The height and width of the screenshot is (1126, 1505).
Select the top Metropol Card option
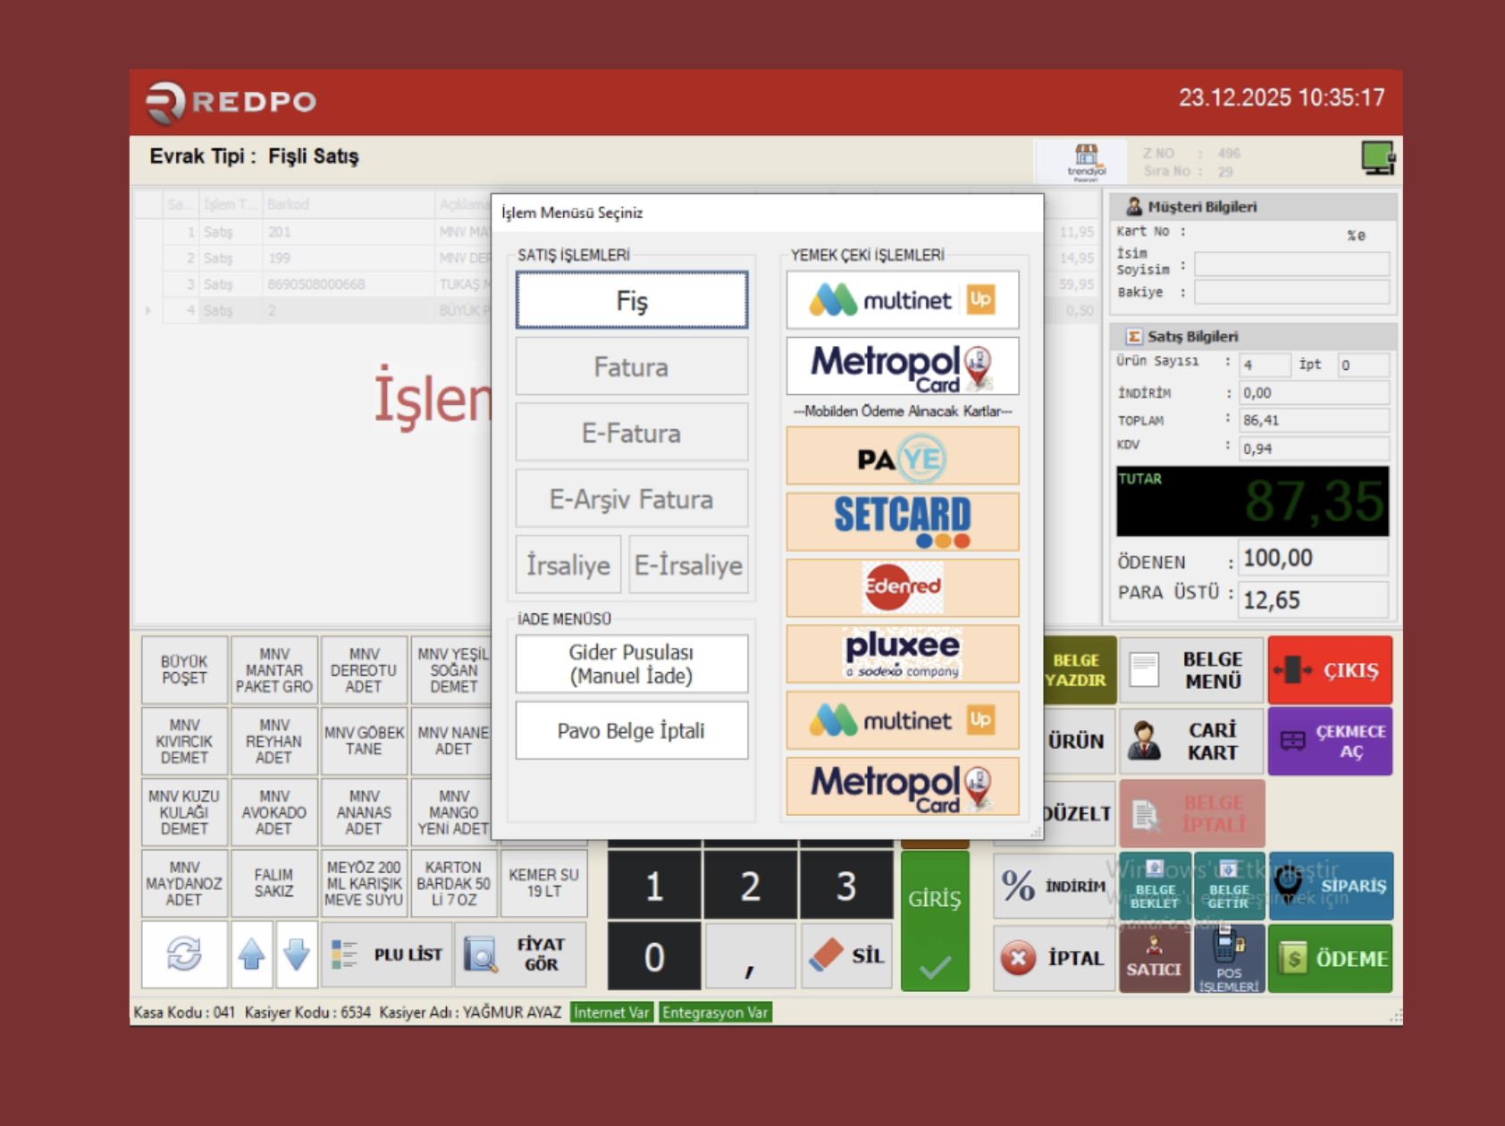pyautogui.click(x=902, y=367)
